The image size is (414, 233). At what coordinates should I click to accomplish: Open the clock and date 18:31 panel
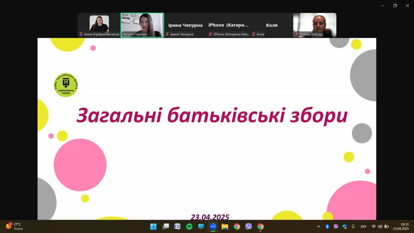[401, 227]
